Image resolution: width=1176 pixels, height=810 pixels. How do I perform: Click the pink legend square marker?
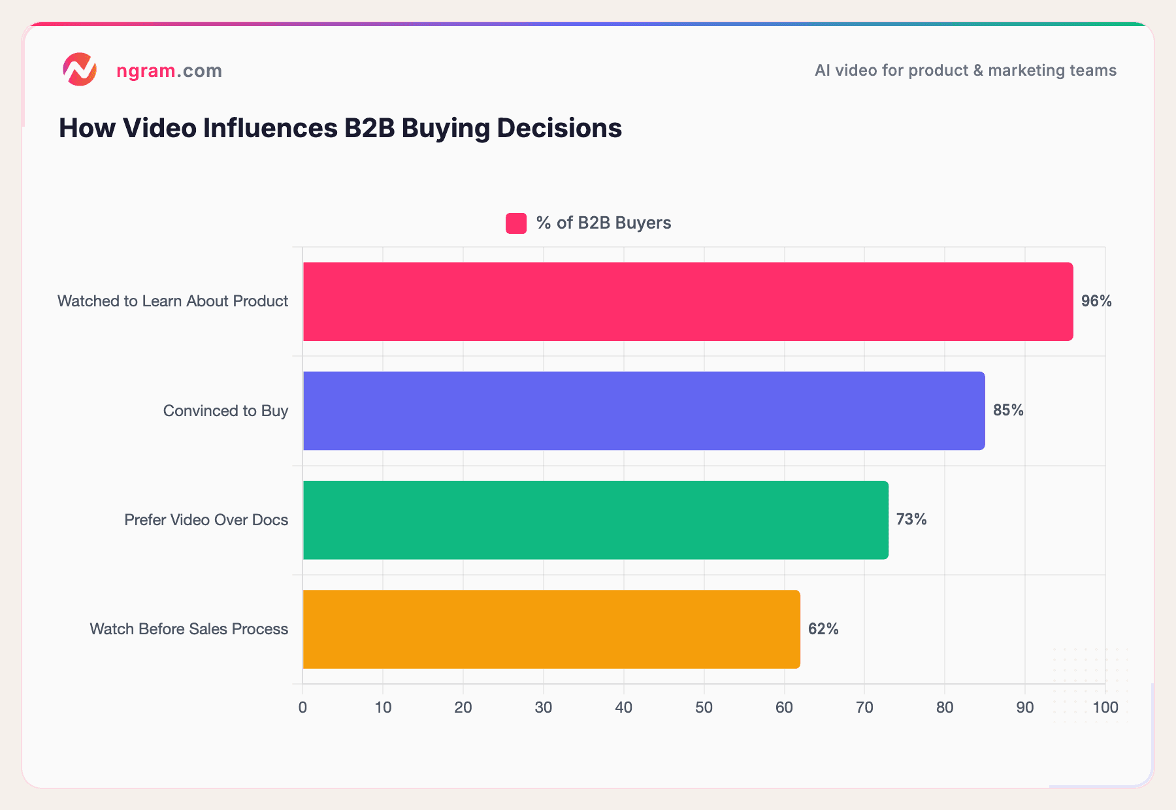pyautogui.click(x=515, y=223)
